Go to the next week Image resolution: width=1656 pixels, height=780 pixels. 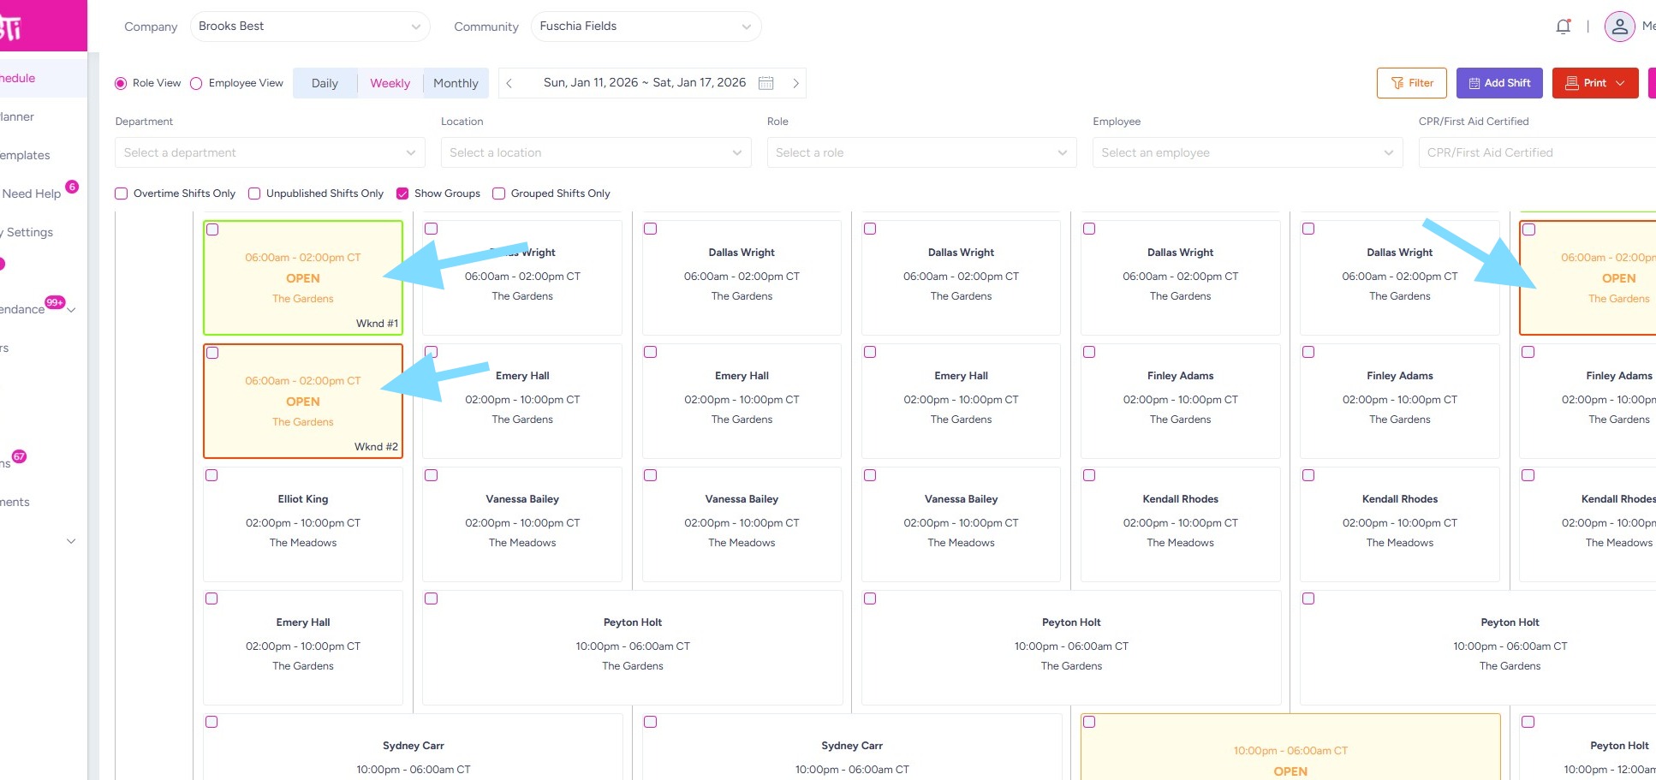point(795,83)
